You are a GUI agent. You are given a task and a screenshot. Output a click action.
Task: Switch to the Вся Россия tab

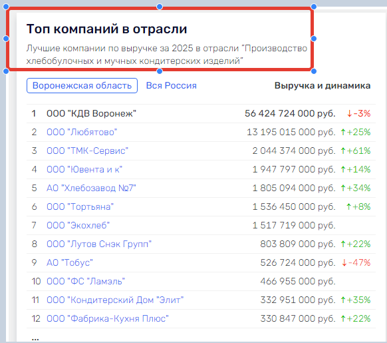(172, 85)
